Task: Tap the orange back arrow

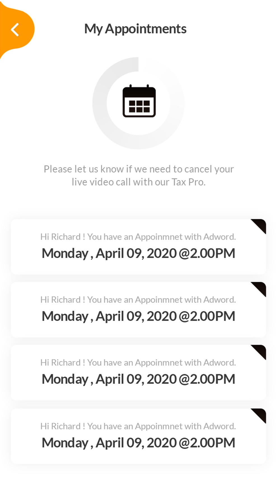Action: coord(15,29)
